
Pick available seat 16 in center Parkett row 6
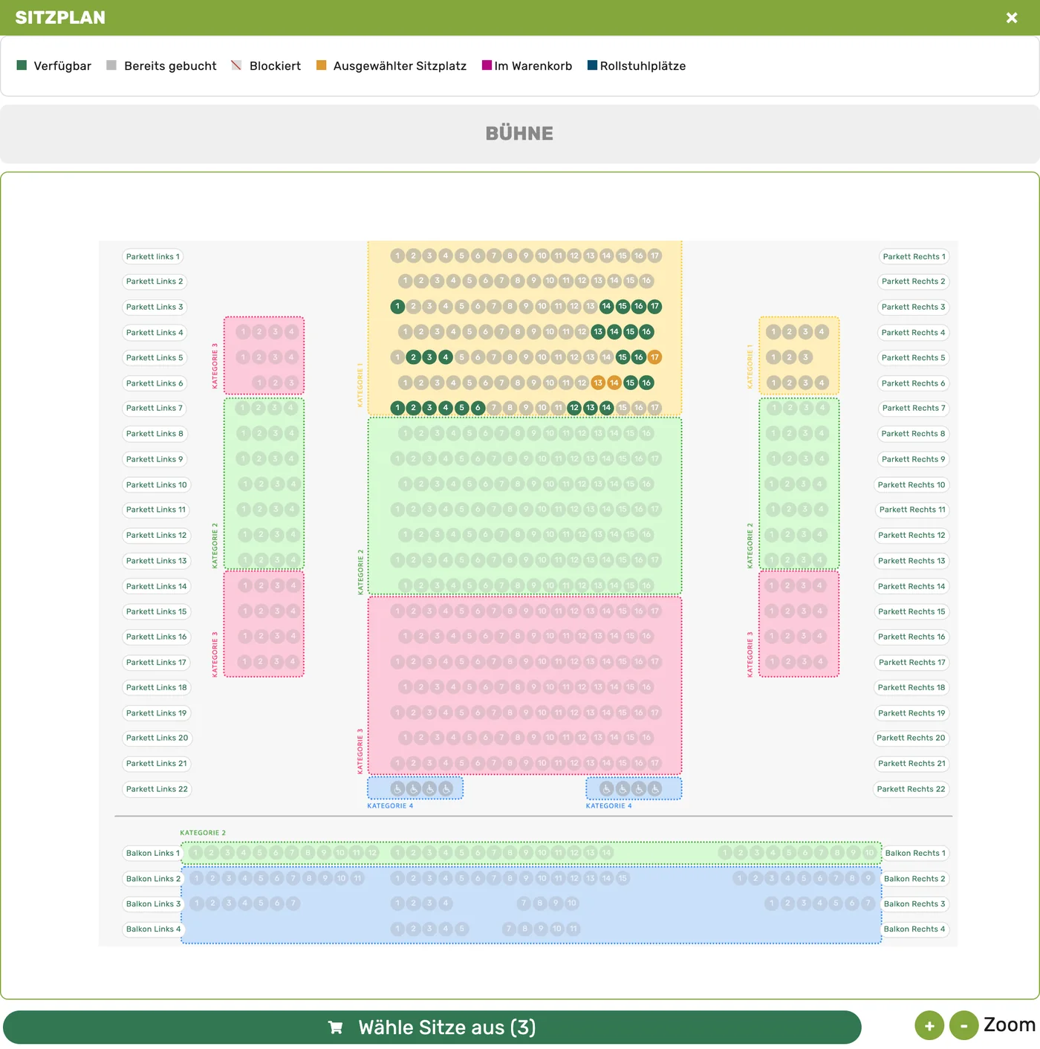coord(646,383)
